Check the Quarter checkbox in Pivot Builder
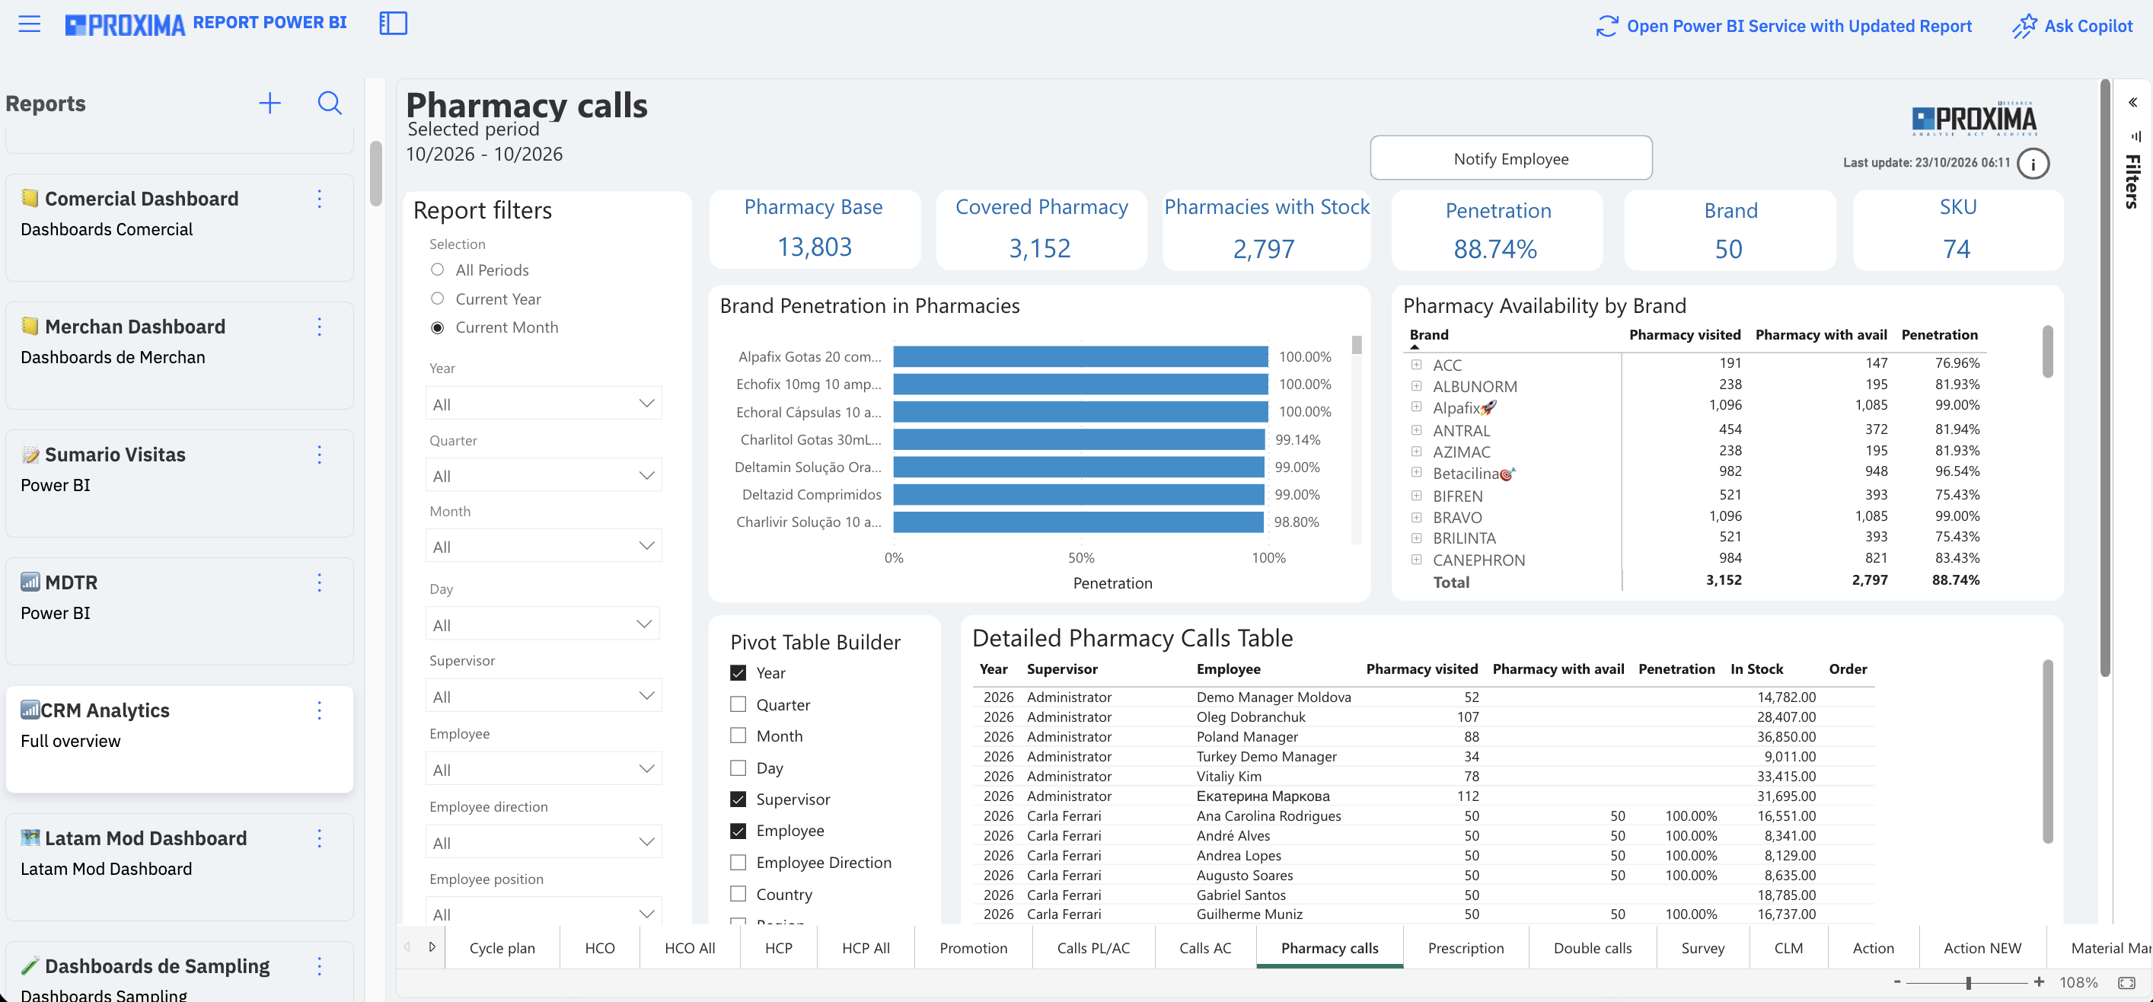Image resolution: width=2153 pixels, height=1002 pixels. pyautogui.click(x=738, y=704)
